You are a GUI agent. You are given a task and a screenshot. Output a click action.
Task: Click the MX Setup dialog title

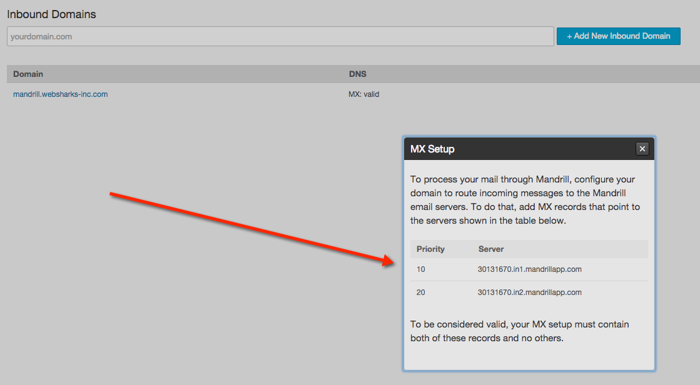point(432,149)
